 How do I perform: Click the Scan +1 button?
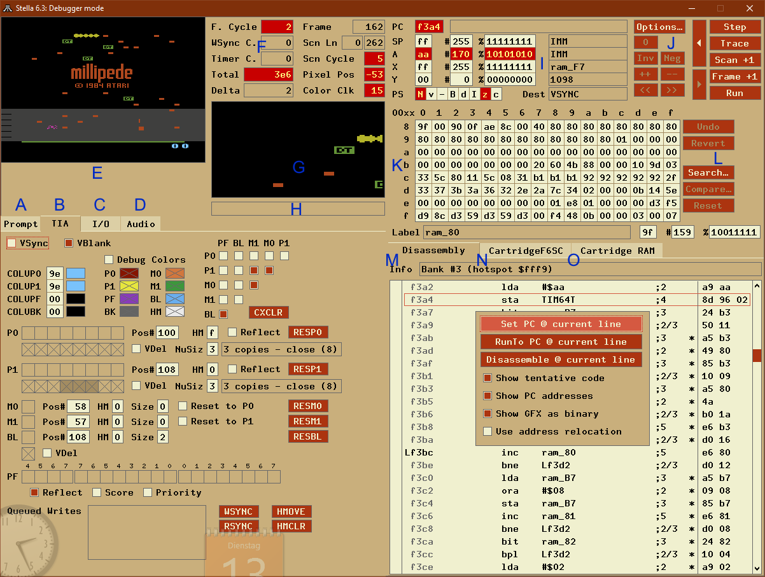(x=734, y=60)
